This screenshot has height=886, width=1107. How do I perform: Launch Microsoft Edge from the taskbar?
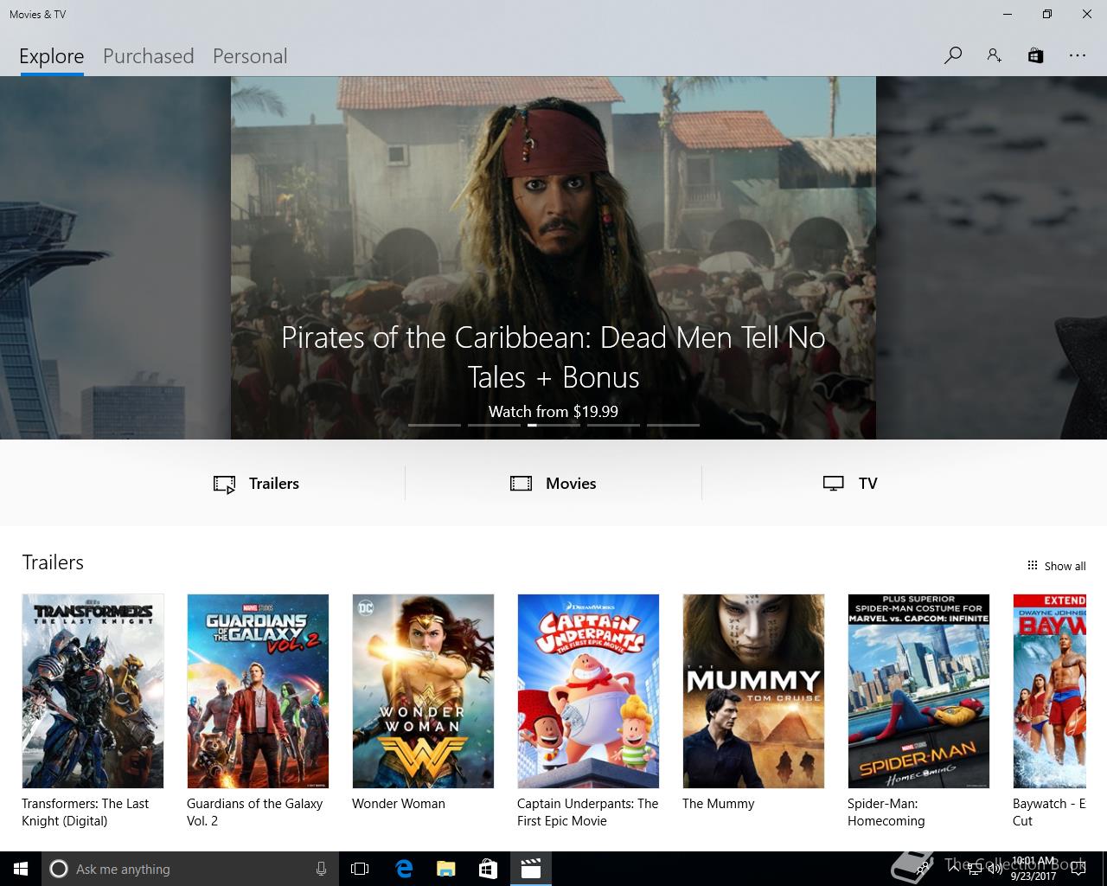[x=403, y=869]
